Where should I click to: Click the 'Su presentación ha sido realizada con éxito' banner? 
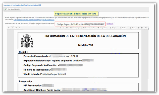point(76,14)
